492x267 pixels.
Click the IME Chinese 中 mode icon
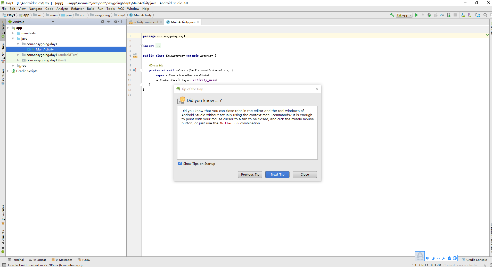(428, 258)
